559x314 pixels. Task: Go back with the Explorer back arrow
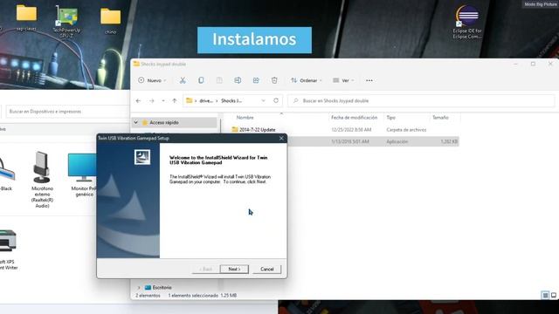tap(138, 101)
